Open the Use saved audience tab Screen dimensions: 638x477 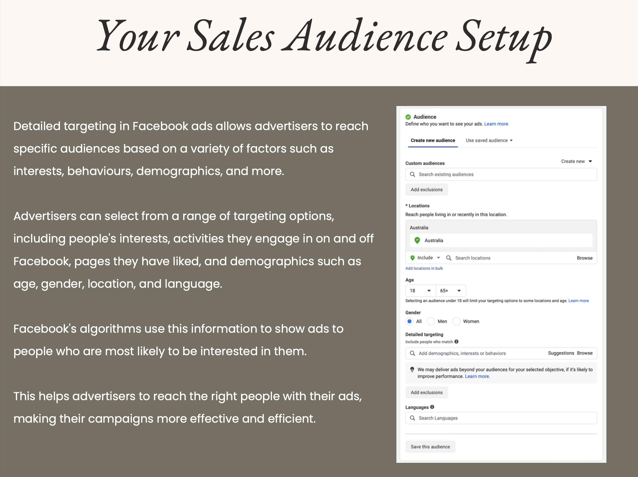489,140
